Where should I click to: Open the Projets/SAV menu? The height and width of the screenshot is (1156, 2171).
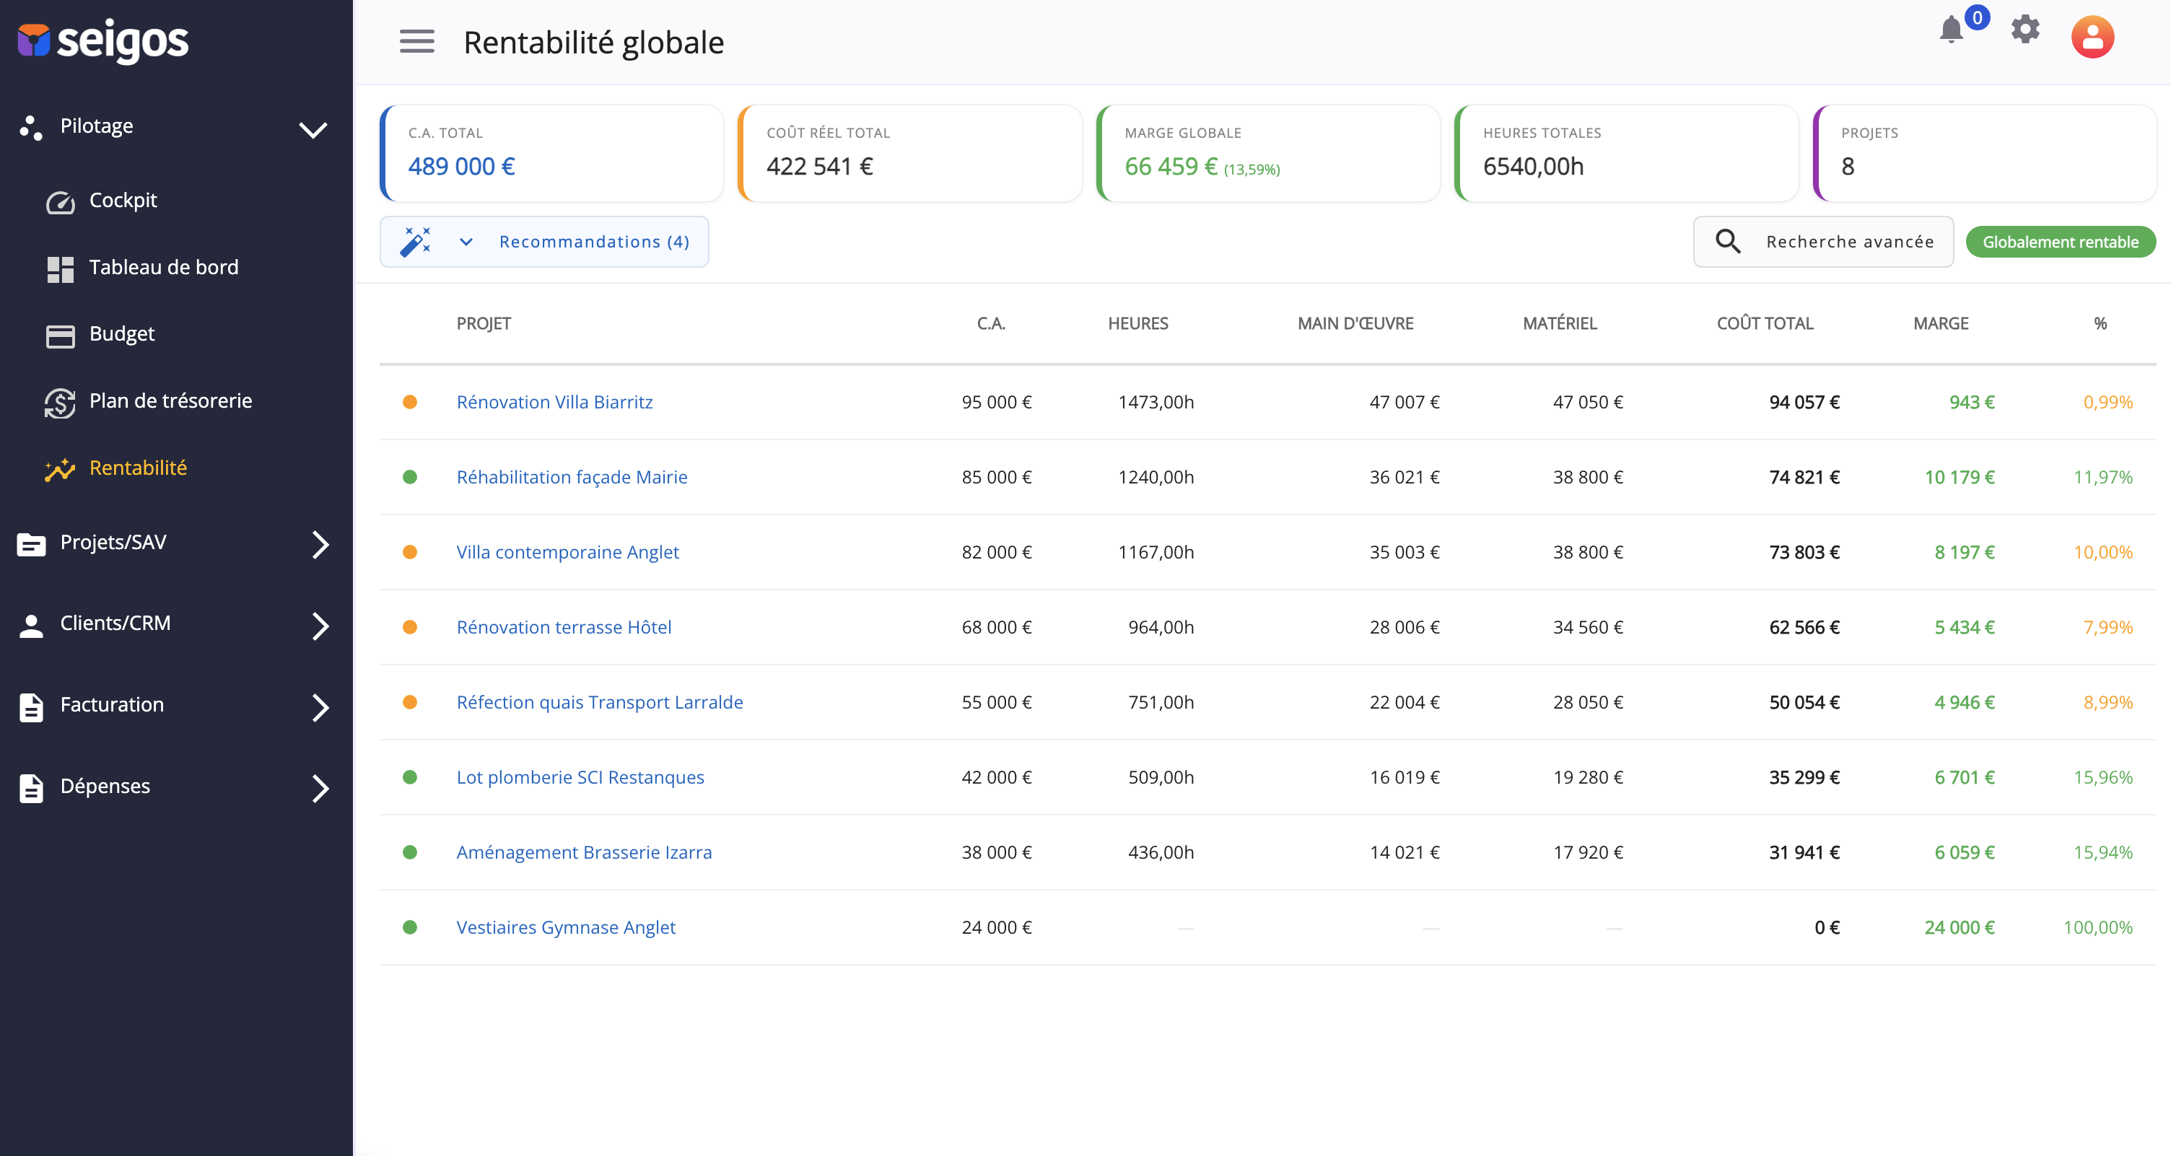113,542
